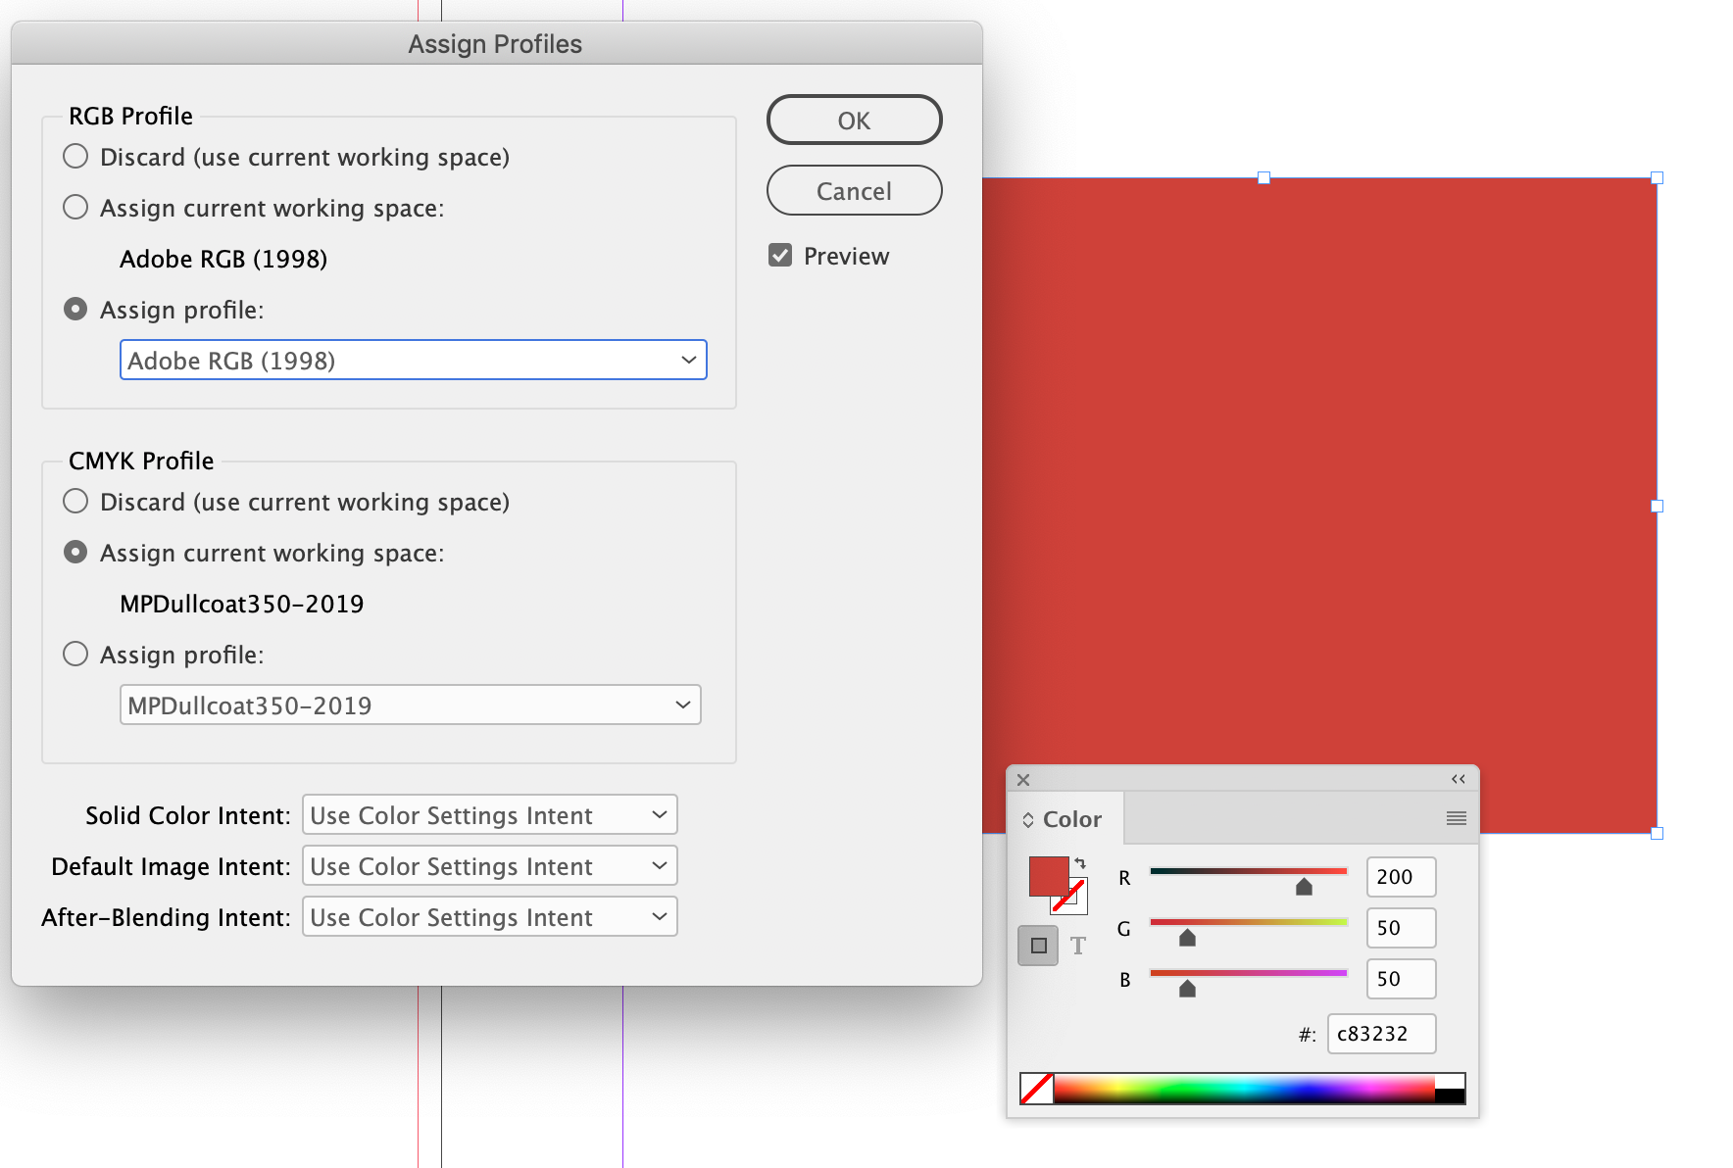
Task: Click the Color panel tab
Action: 1072,818
